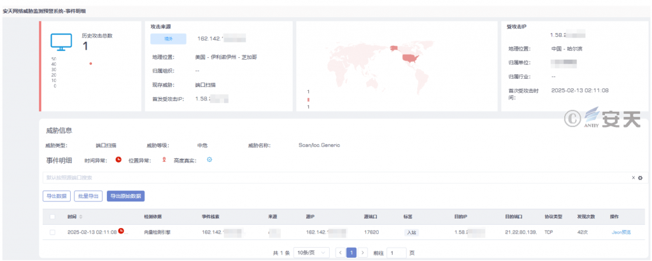This screenshot has width=652, height=261.
Task: Clear the search field with the X icon
Action: coord(633,178)
